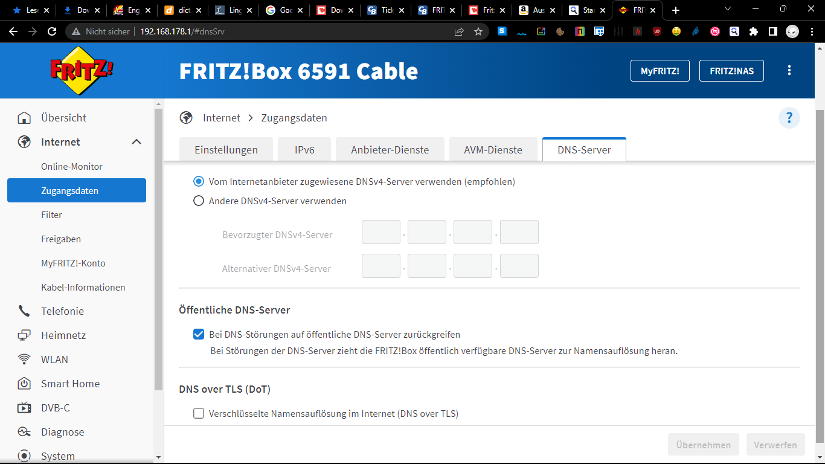This screenshot has height=464, width=825.
Task: Open MyFRITZ!-Konto in the sidebar
Action: tap(73, 263)
